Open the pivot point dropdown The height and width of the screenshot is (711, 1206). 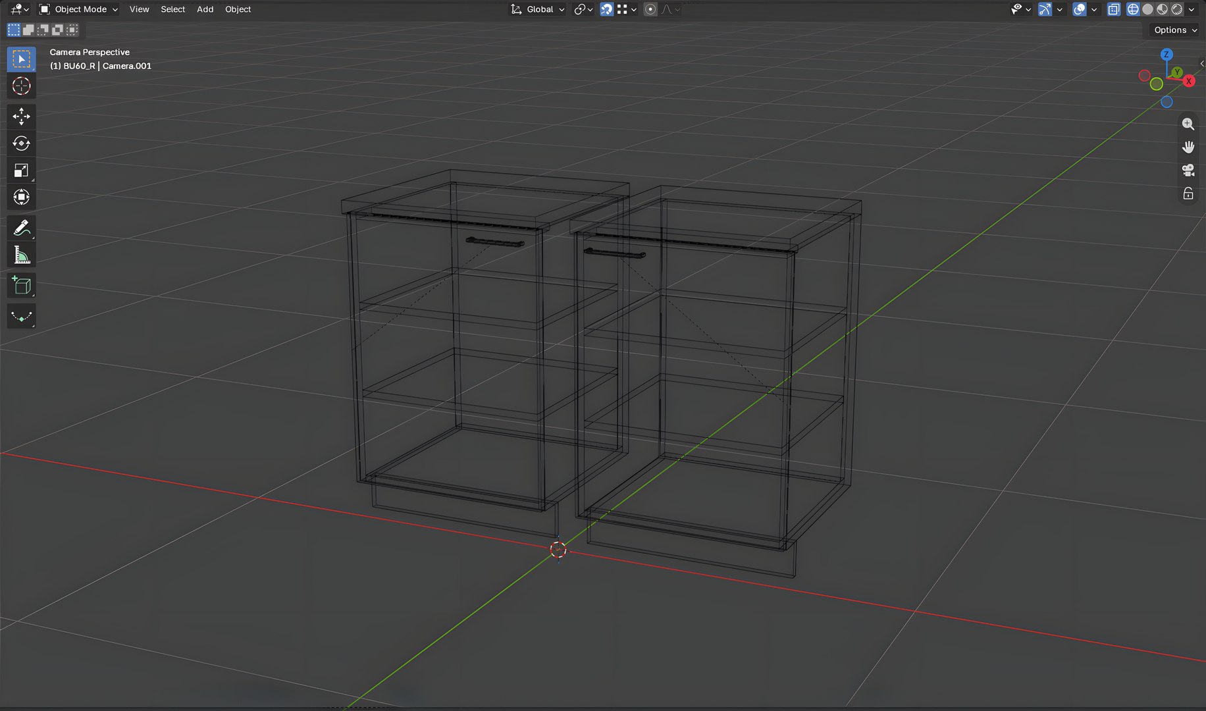point(583,9)
